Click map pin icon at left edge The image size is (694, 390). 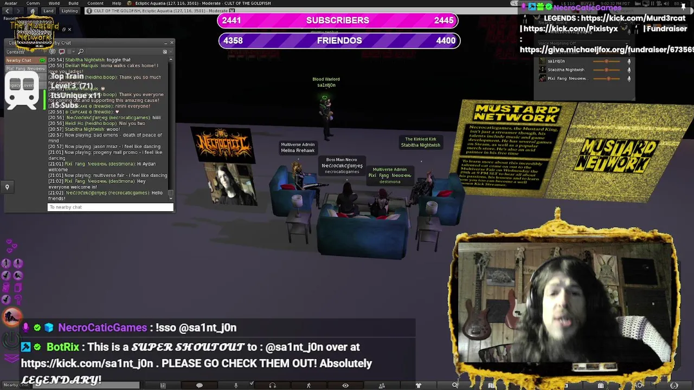[7, 187]
